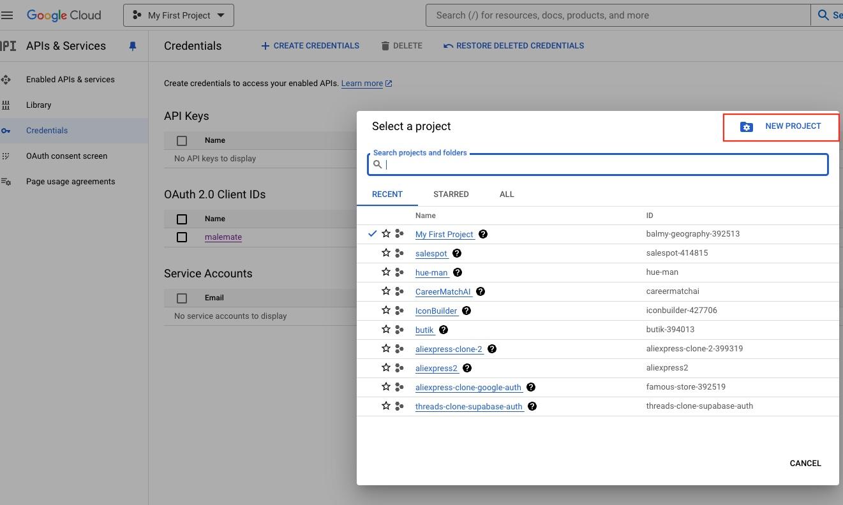Click the Delete trash icon in toolbar
Screen dimensions: 843x505
click(385, 45)
